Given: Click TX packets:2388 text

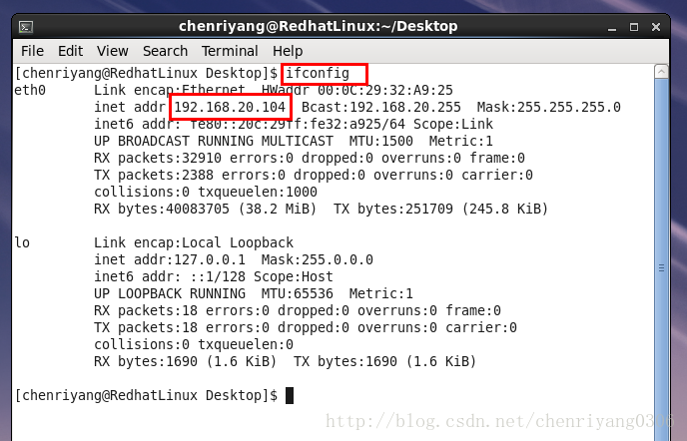Looking at the screenshot, I should click(x=154, y=176).
